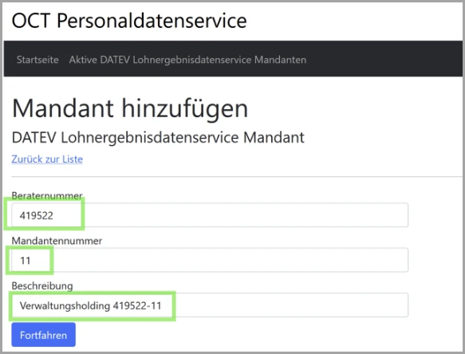This screenshot has width=465, height=354.
Task: Click the Mandantennummer label
Action: coord(57,241)
